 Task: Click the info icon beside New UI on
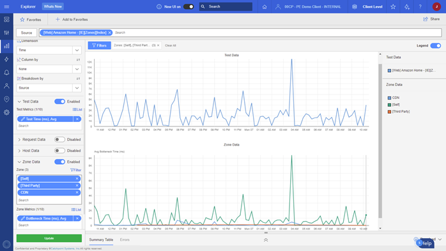[x=159, y=6]
